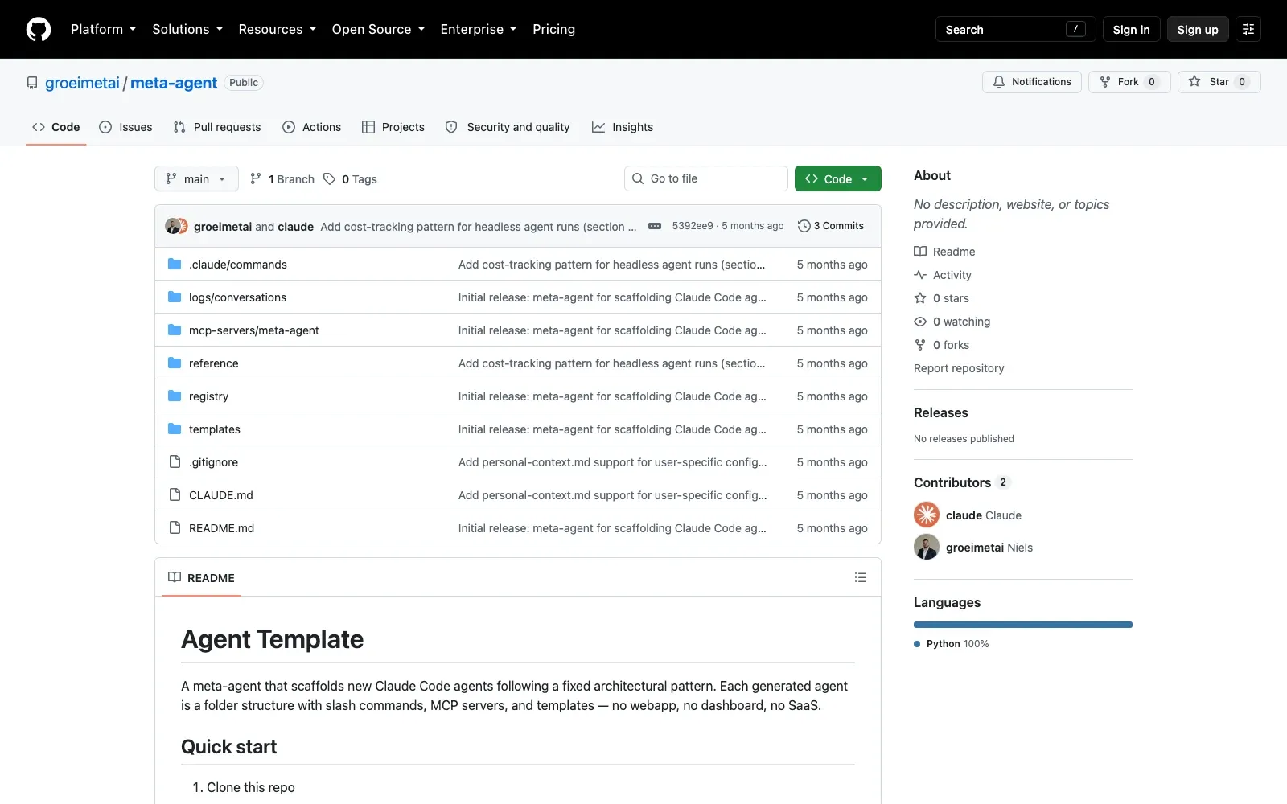This screenshot has height=804, width=1287.
Task: Click Report repository link
Action: coord(959,368)
